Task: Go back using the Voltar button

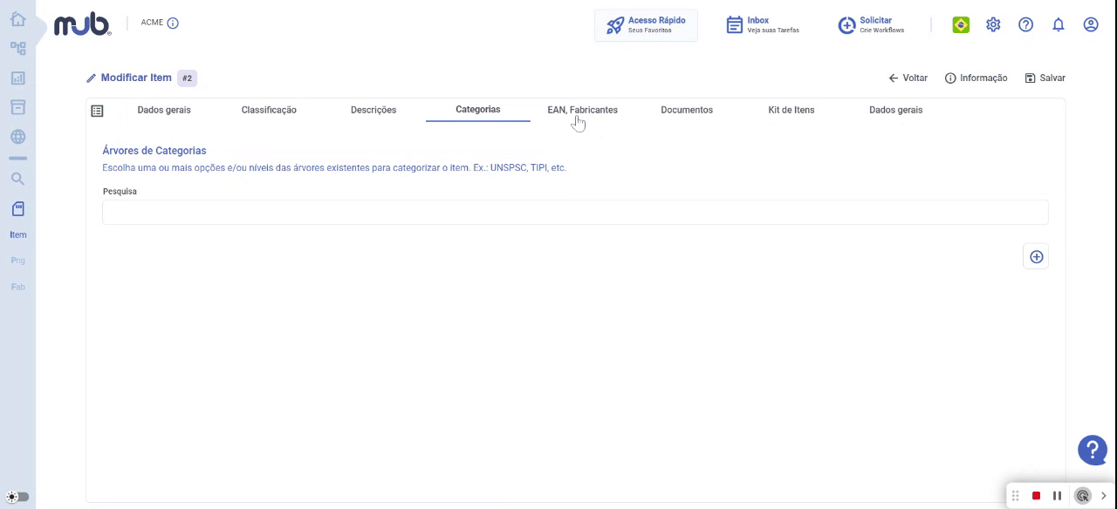Action: pyautogui.click(x=908, y=78)
